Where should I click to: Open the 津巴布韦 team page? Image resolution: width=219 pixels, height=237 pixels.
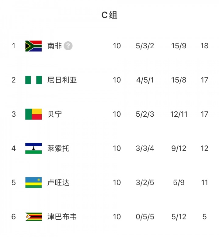click(62, 217)
